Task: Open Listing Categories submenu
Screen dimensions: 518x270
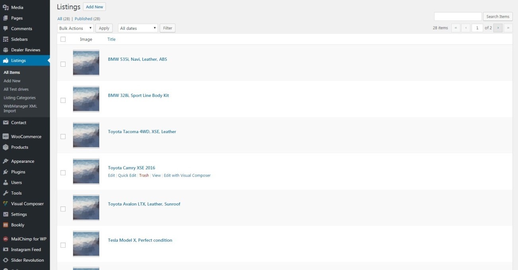Action: coord(19,98)
